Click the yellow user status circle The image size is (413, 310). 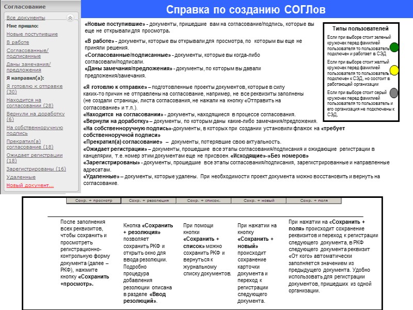coord(394,70)
